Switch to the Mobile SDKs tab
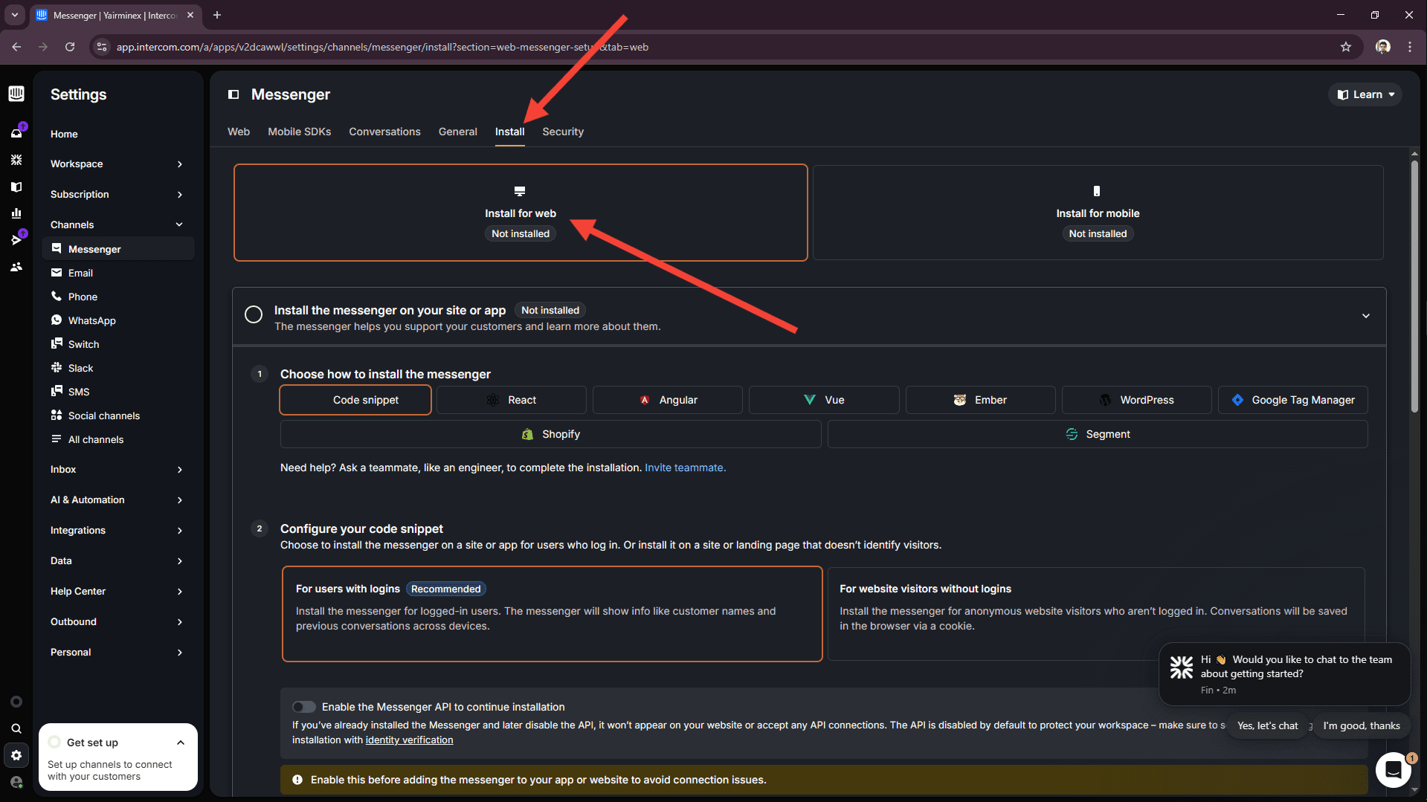Viewport: 1427px width, 802px height. click(x=300, y=132)
